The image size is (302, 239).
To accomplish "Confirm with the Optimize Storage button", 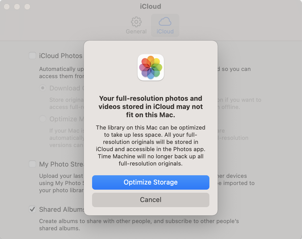I will click(x=151, y=182).
